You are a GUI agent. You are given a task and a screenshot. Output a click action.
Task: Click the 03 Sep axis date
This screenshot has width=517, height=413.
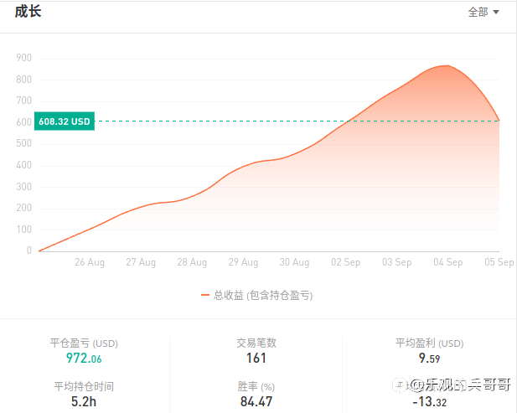(x=396, y=262)
